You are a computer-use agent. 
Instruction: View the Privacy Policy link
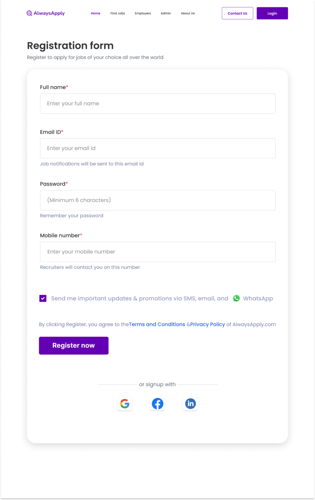pos(208,324)
